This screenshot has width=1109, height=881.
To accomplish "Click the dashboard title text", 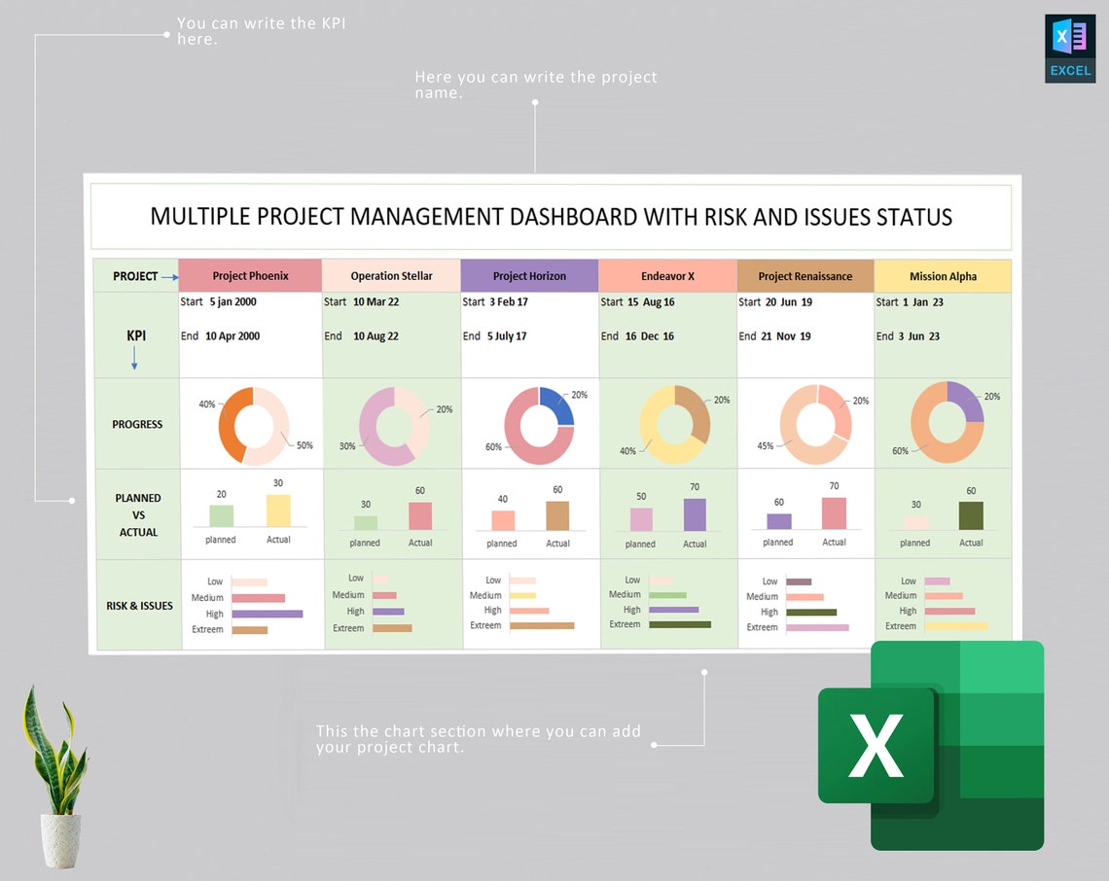I will tap(551, 217).
